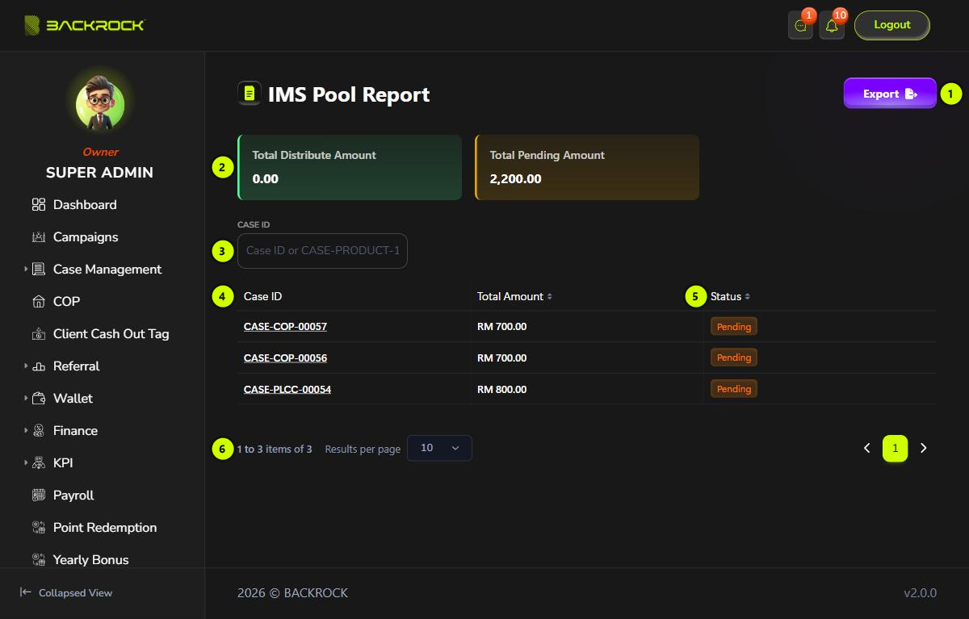This screenshot has width=969, height=619.
Task: Select page 1 in pagination
Action: [x=895, y=448]
